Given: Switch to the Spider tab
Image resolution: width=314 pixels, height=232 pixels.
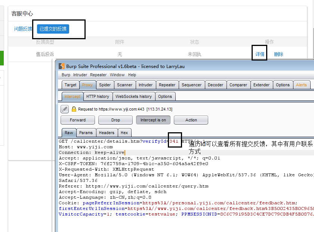Looking at the screenshot, I should [x=105, y=85].
